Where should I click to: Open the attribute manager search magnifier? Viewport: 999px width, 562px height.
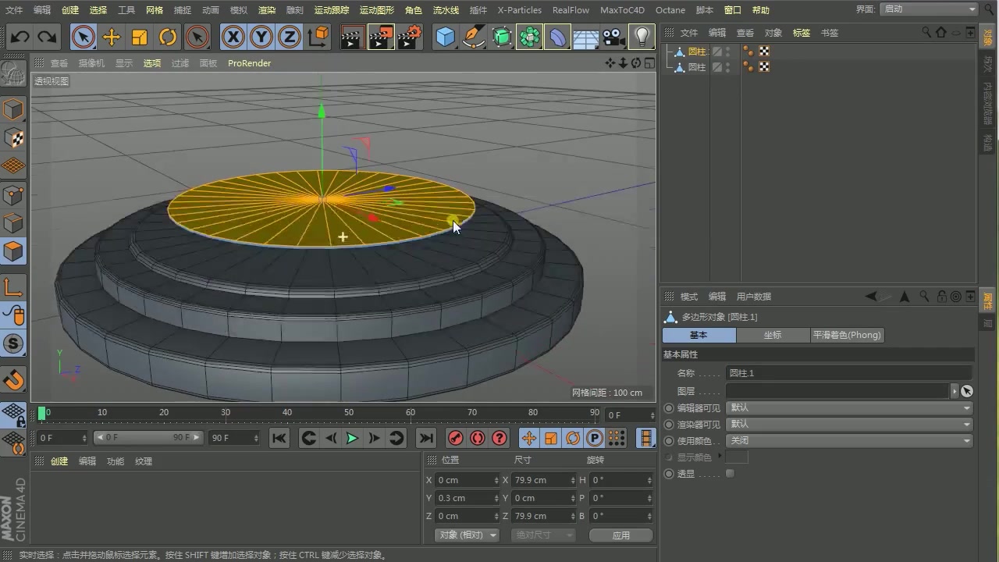tap(925, 297)
